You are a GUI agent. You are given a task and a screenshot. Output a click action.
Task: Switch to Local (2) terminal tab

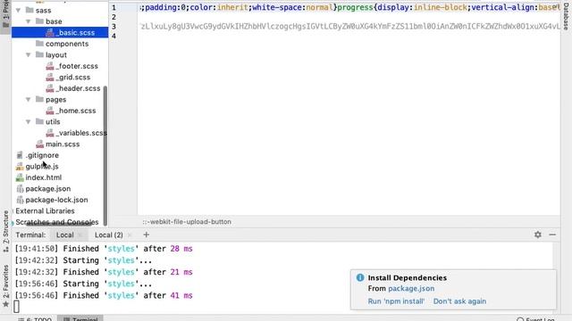109,235
